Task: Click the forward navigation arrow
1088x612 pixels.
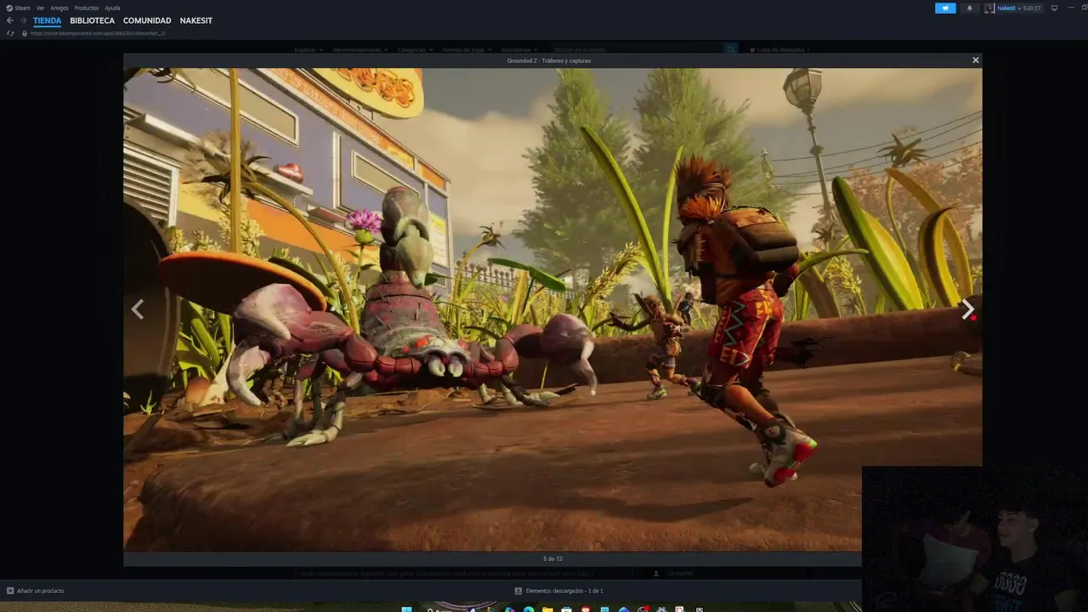Action: pyautogui.click(x=23, y=20)
